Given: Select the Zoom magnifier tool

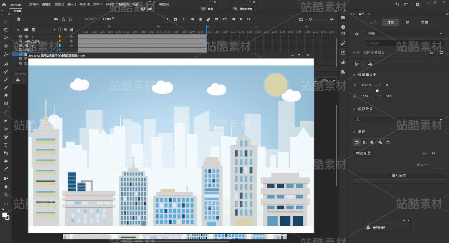Looking at the screenshot, I should tap(6, 195).
